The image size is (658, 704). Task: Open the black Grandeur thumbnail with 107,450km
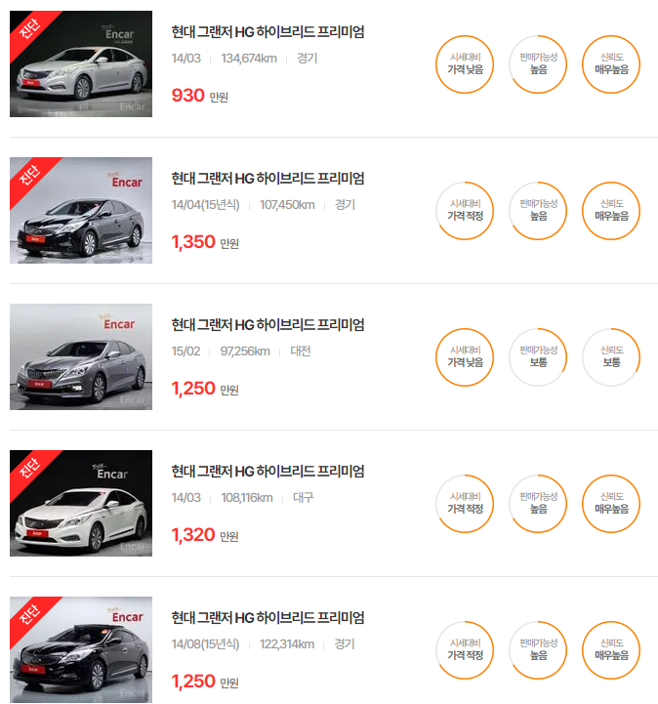(x=81, y=210)
